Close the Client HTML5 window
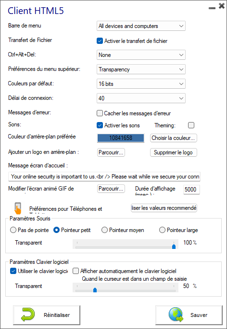The height and width of the screenshot is (329, 227). [222, 6]
